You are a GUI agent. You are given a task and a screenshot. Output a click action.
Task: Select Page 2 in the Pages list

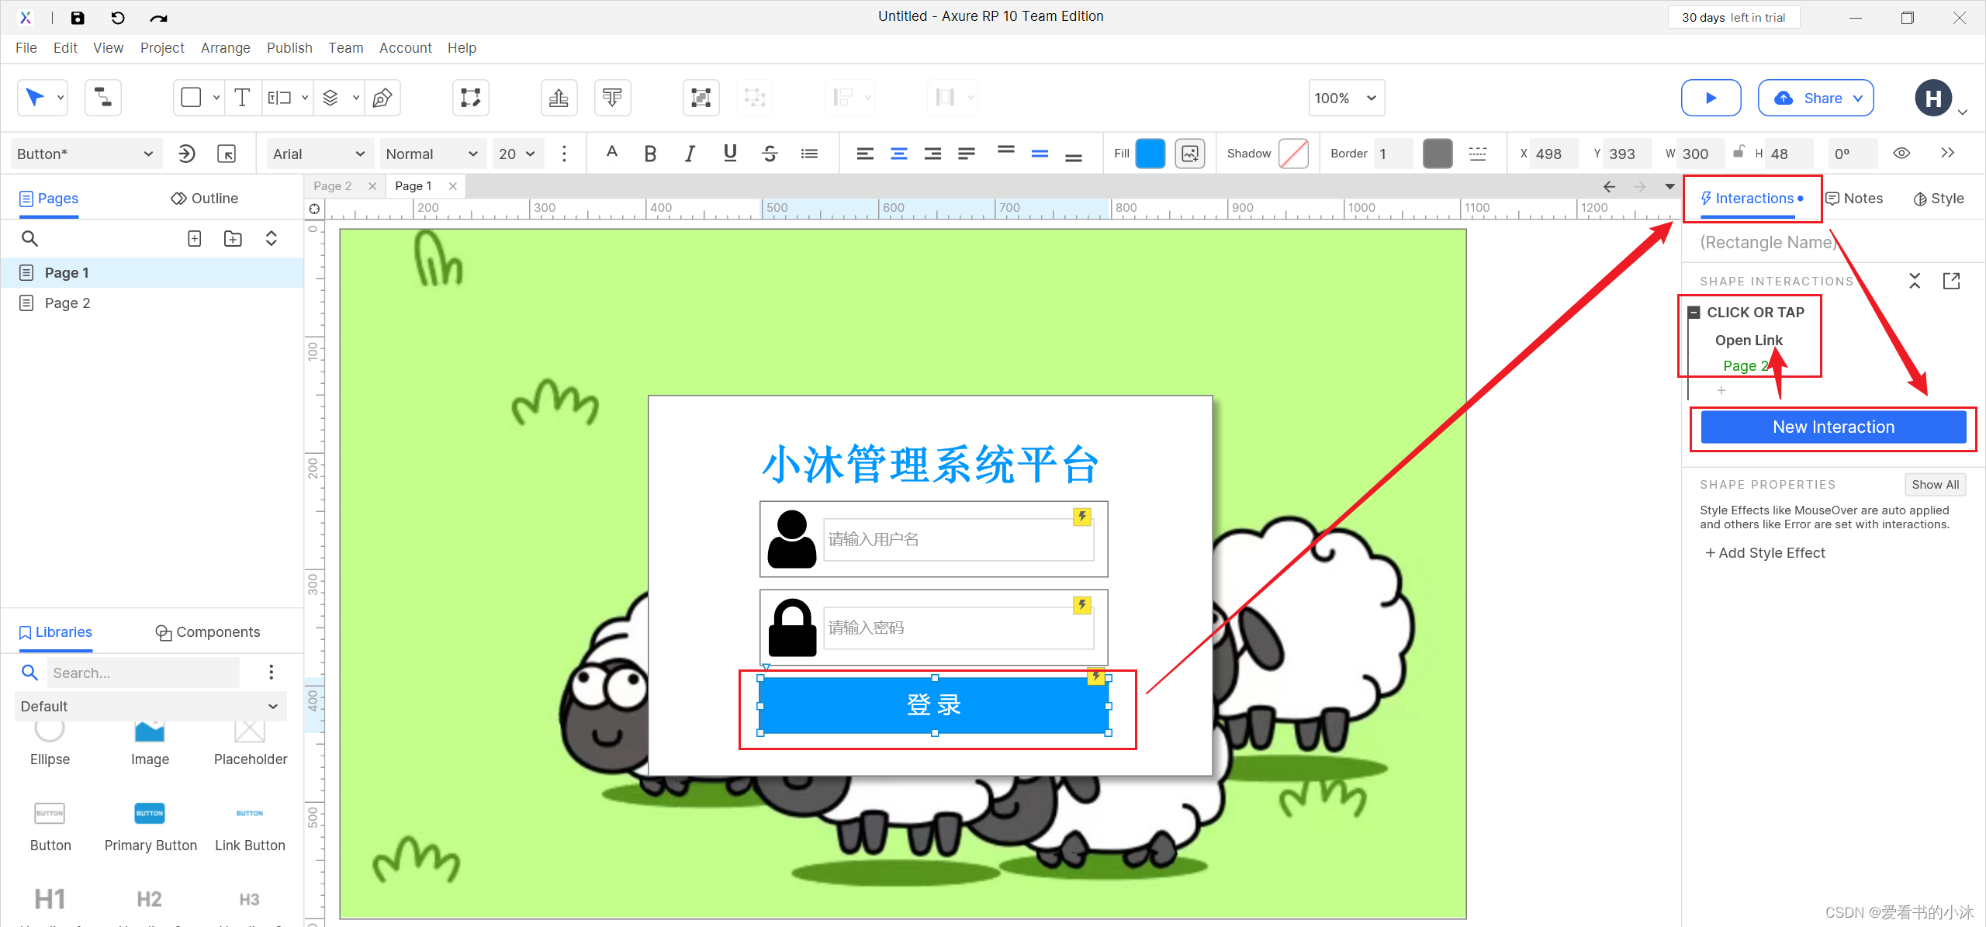point(67,303)
